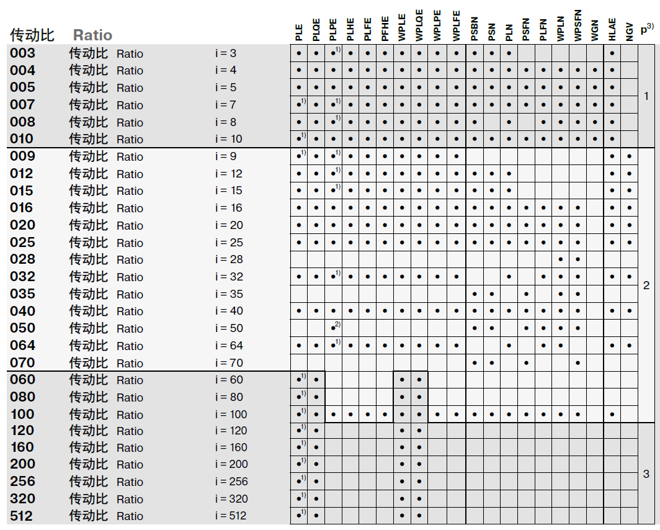Click the bold 'Ratio' heading
The width and height of the screenshot is (660, 530).
pos(92,35)
